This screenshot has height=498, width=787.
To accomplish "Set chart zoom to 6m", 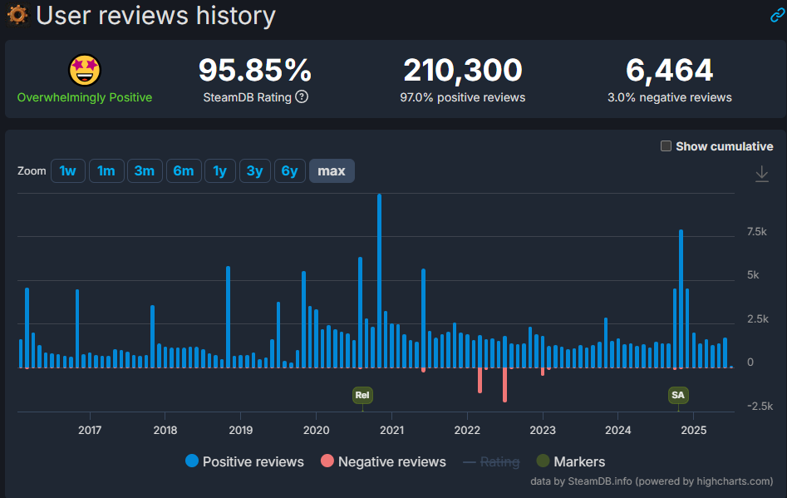I will (x=184, y=171).
